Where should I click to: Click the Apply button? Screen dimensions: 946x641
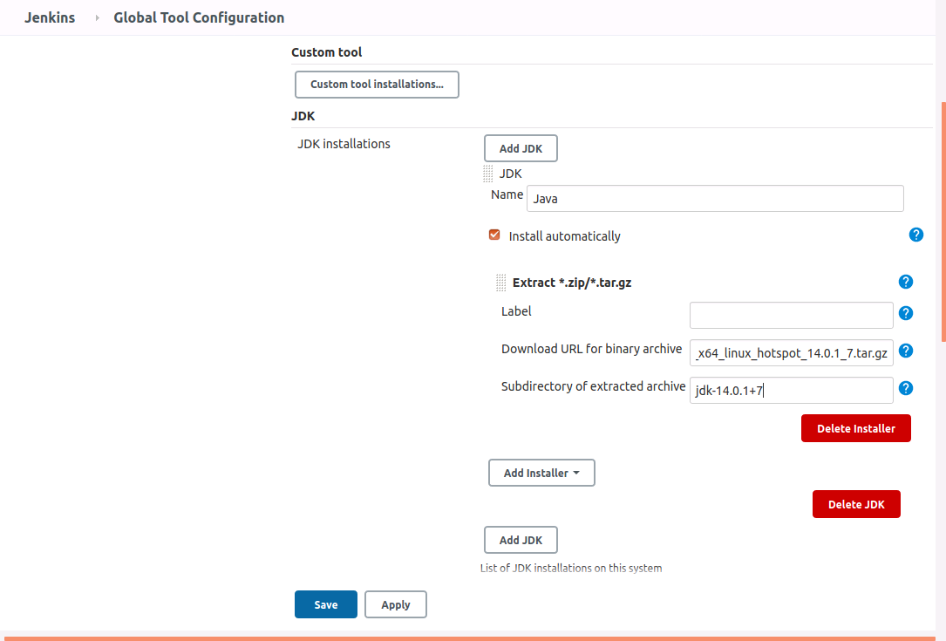point(395,604)
